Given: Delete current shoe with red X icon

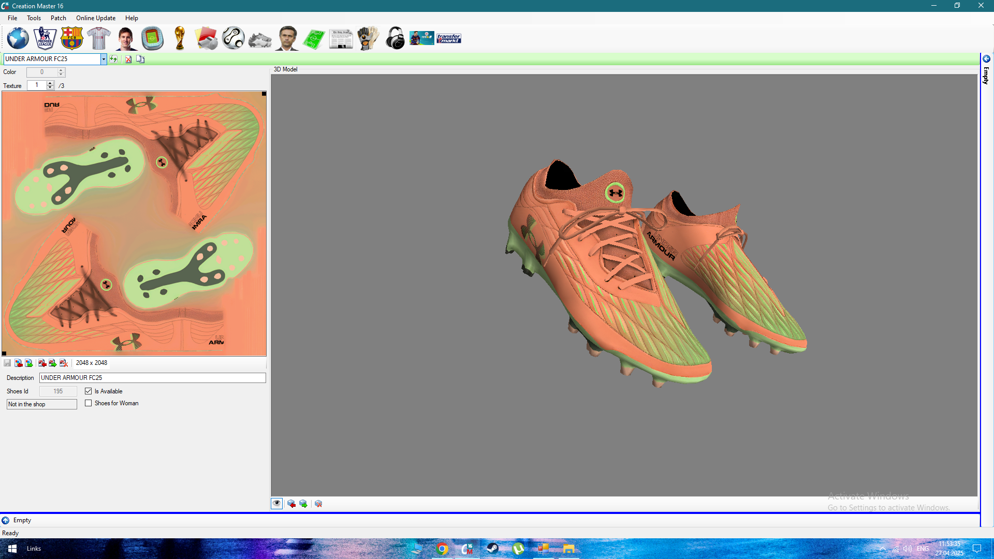Looking at the screenshot, I should click(128, 59).
